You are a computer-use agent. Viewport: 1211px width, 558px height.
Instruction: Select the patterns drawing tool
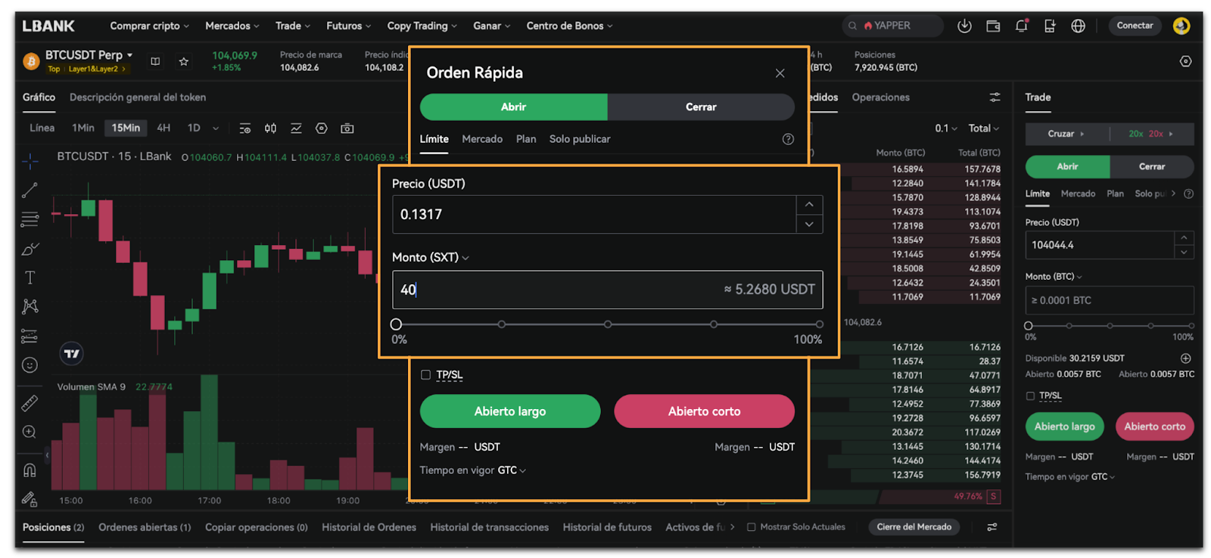pyautogui.click(x=30, y=306)
